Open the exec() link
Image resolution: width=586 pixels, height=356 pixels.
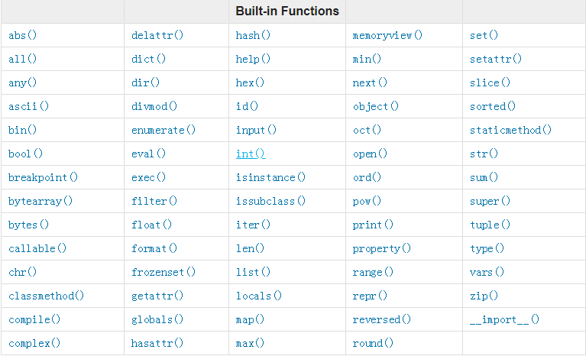click(x=148, y=177)
